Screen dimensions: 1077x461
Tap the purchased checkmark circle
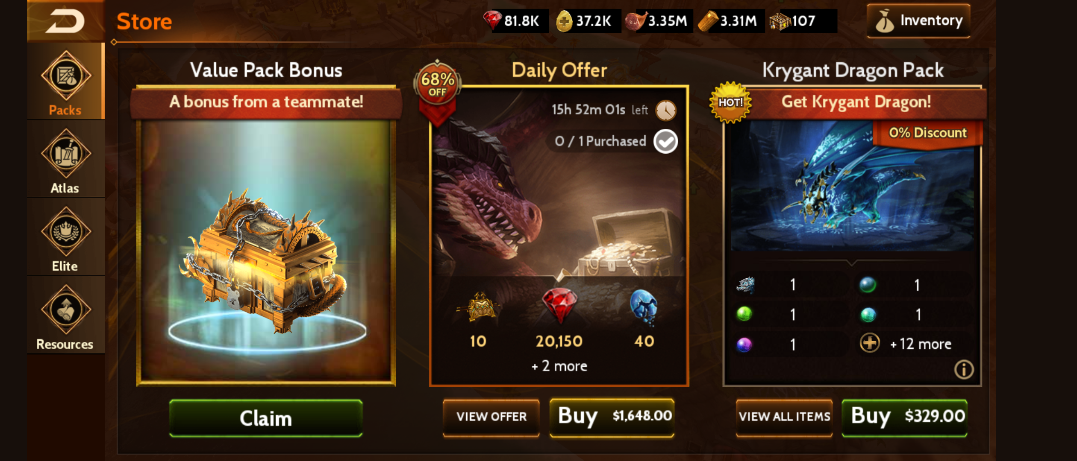[x=665, y=141]
